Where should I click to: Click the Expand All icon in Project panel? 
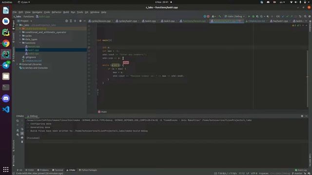(x=71, y=21)
